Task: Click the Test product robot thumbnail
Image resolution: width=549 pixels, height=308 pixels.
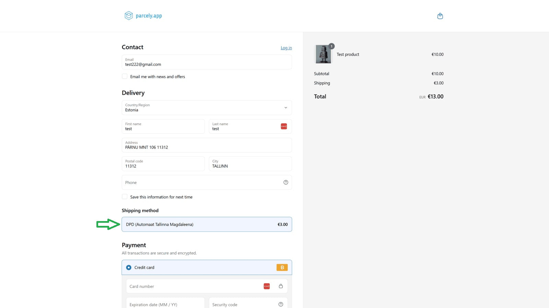Action: pyautogui.click(x=323, y=54)
